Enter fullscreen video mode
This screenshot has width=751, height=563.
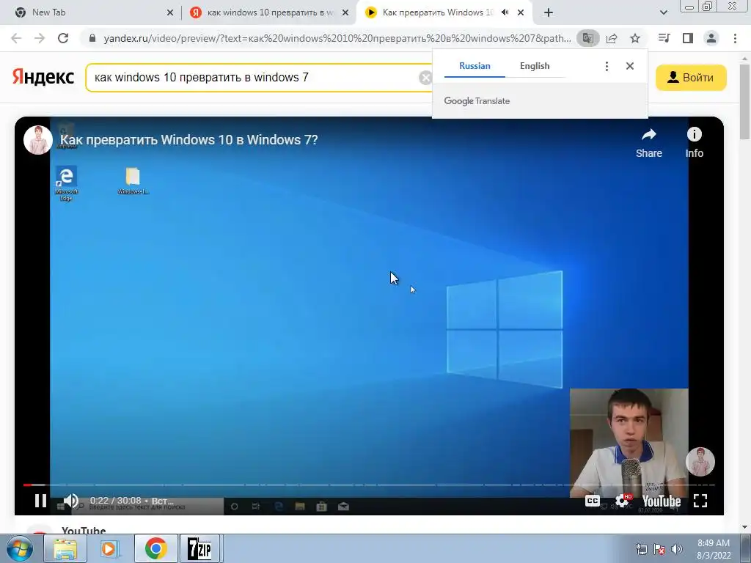click(700, 501)
